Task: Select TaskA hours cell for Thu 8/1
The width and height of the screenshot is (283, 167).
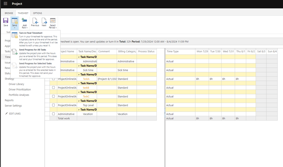Action: coord(241,79)
